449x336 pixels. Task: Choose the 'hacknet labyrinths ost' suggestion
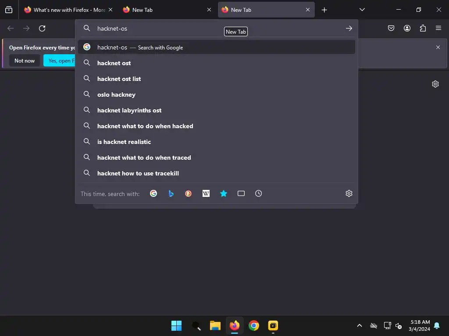(217, 110)
